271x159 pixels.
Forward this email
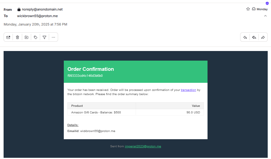click(x=263, y=37)
